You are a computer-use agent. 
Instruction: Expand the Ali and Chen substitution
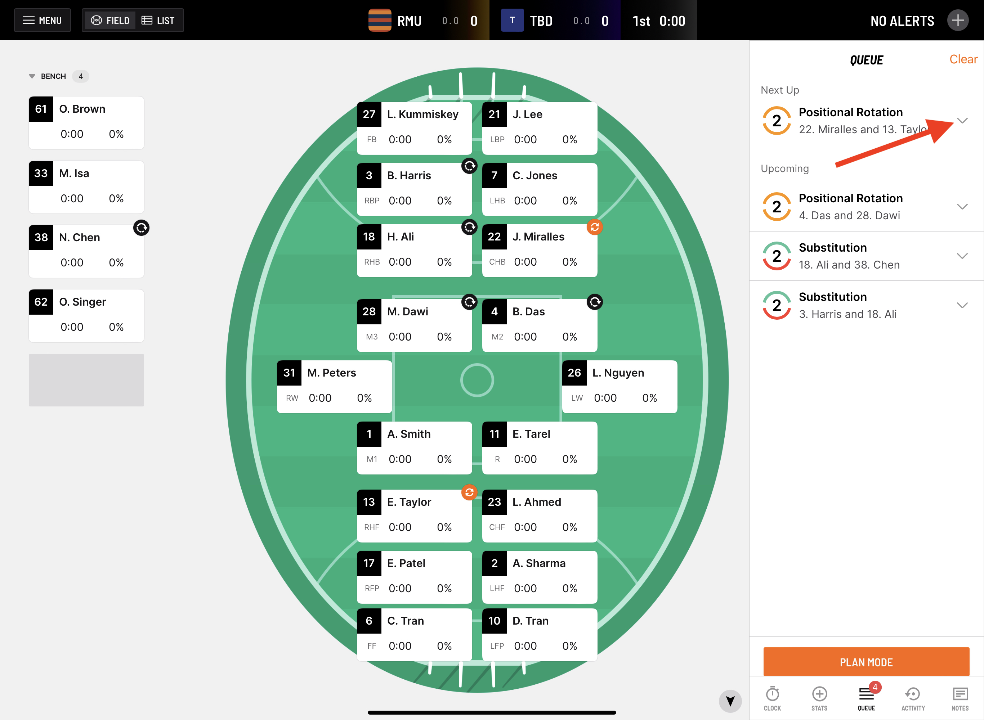(x=962, y=256)
